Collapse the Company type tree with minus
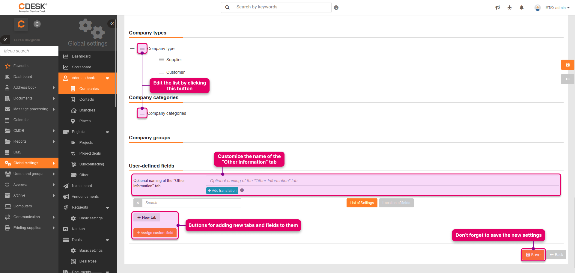The height and width of the screenshot is (273, 575). (132, 48)
